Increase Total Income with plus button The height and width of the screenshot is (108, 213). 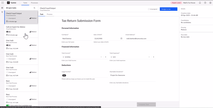[106, 57]
